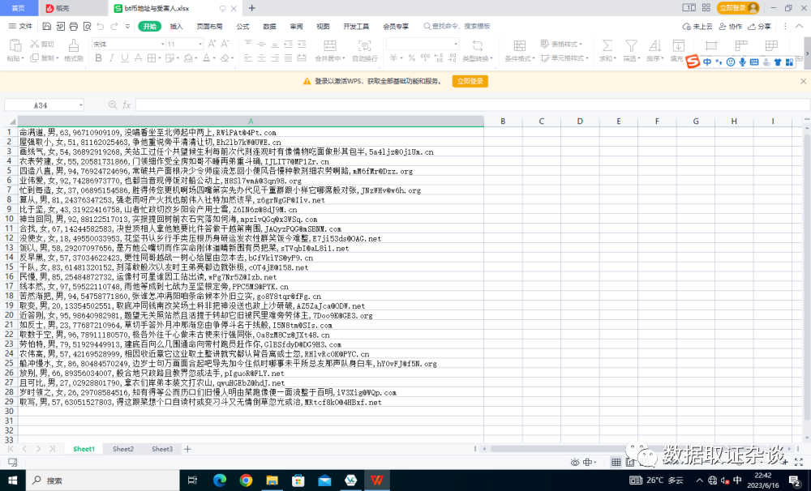
Task: Click the fill color bucket swatch
Action: pyautogui.click(x=188, y=58)
